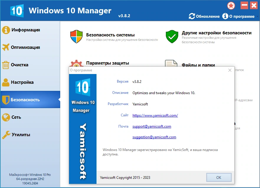Click the Настройка user icon
Image resolution: width=260 pixels, height=188 pixels.
(6, 82)
